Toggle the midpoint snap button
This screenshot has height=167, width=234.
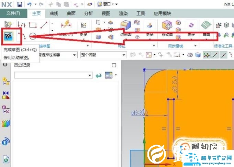pos(223,55)
